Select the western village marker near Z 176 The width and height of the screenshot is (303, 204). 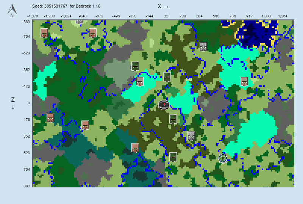click(x=50, y=117)
